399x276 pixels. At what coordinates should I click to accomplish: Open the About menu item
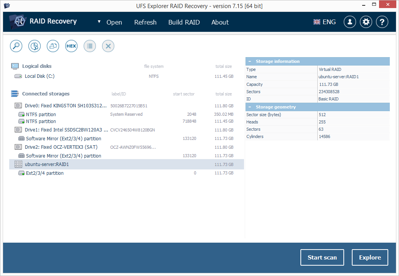click(220, 22)
